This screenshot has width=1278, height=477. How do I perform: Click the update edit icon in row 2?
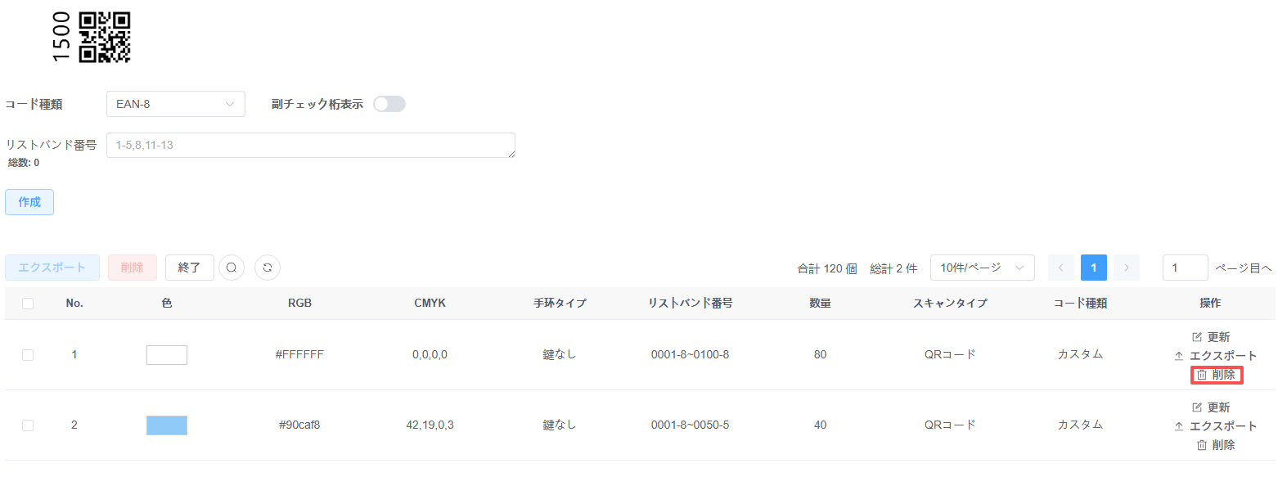pyautogui.click(x=1197, y=407)
